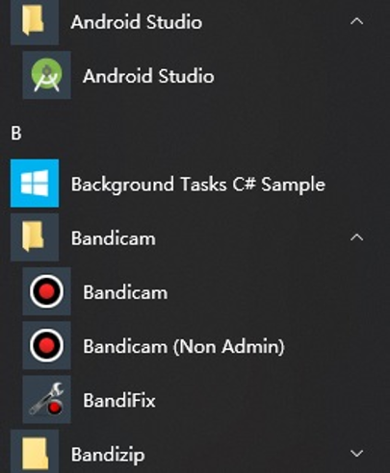The image size is (390, 473).
Task: Click the Android Studio folder icon
Action: tap(35, 21)
